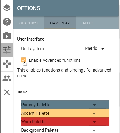Open the gamepad controls icon
120x133 pixels.
point(7,64)
